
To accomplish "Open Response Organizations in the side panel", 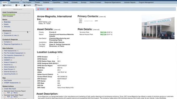I will 12,44.
